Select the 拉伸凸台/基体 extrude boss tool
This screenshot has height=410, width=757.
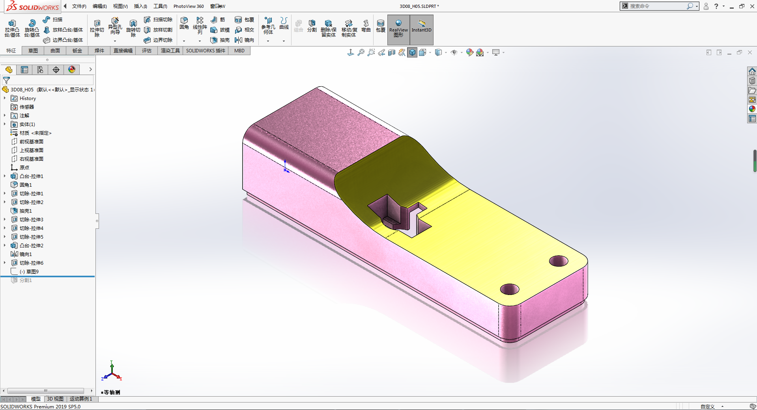[12, 28]
